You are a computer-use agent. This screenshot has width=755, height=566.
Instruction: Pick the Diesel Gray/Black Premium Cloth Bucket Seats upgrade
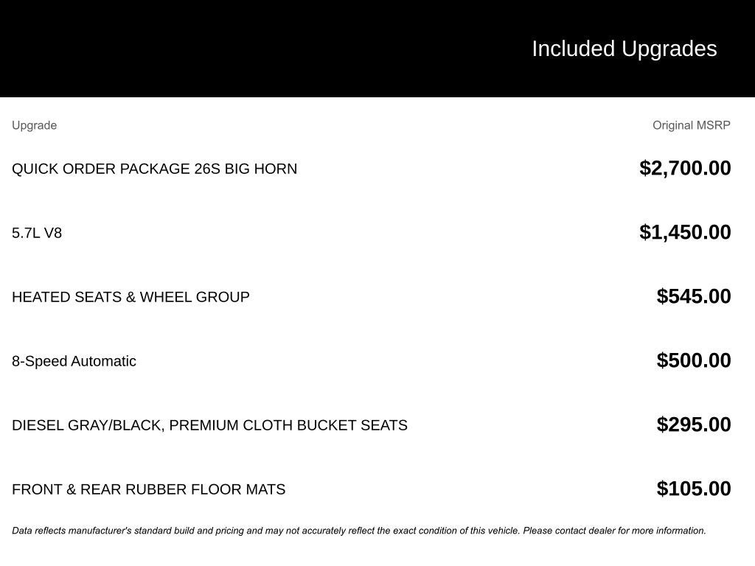click(209, 425)
